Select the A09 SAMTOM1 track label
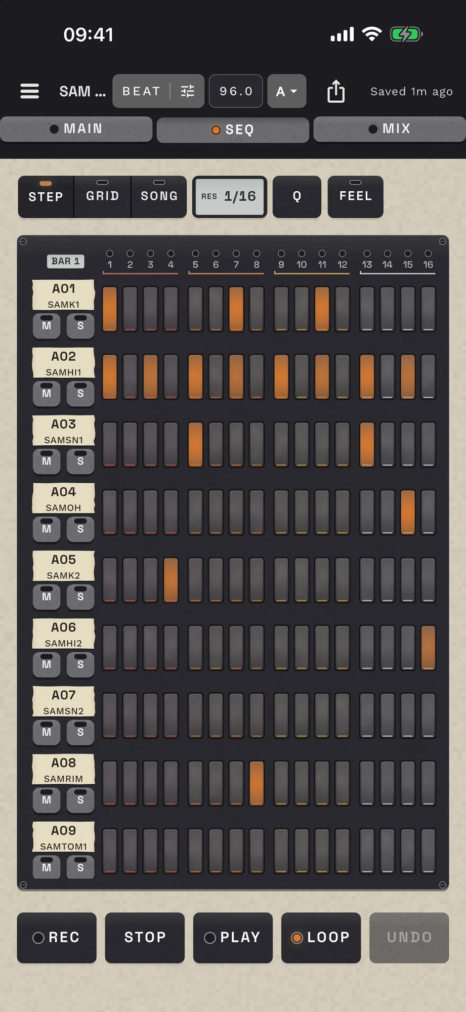 pos(63,837)
